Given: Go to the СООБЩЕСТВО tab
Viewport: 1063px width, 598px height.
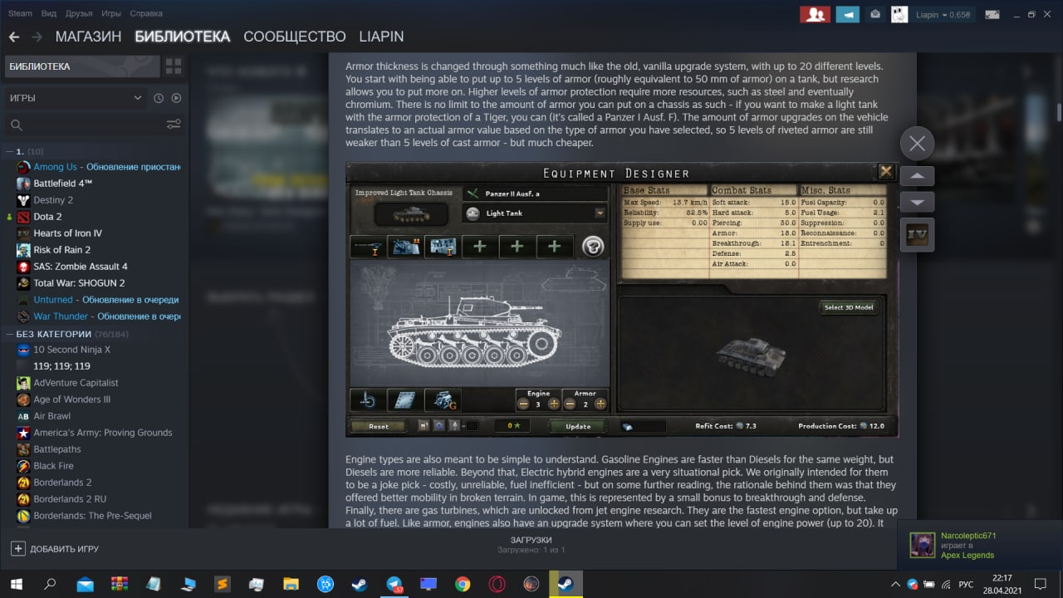Looking at the screenshot, I should (295, 37).
